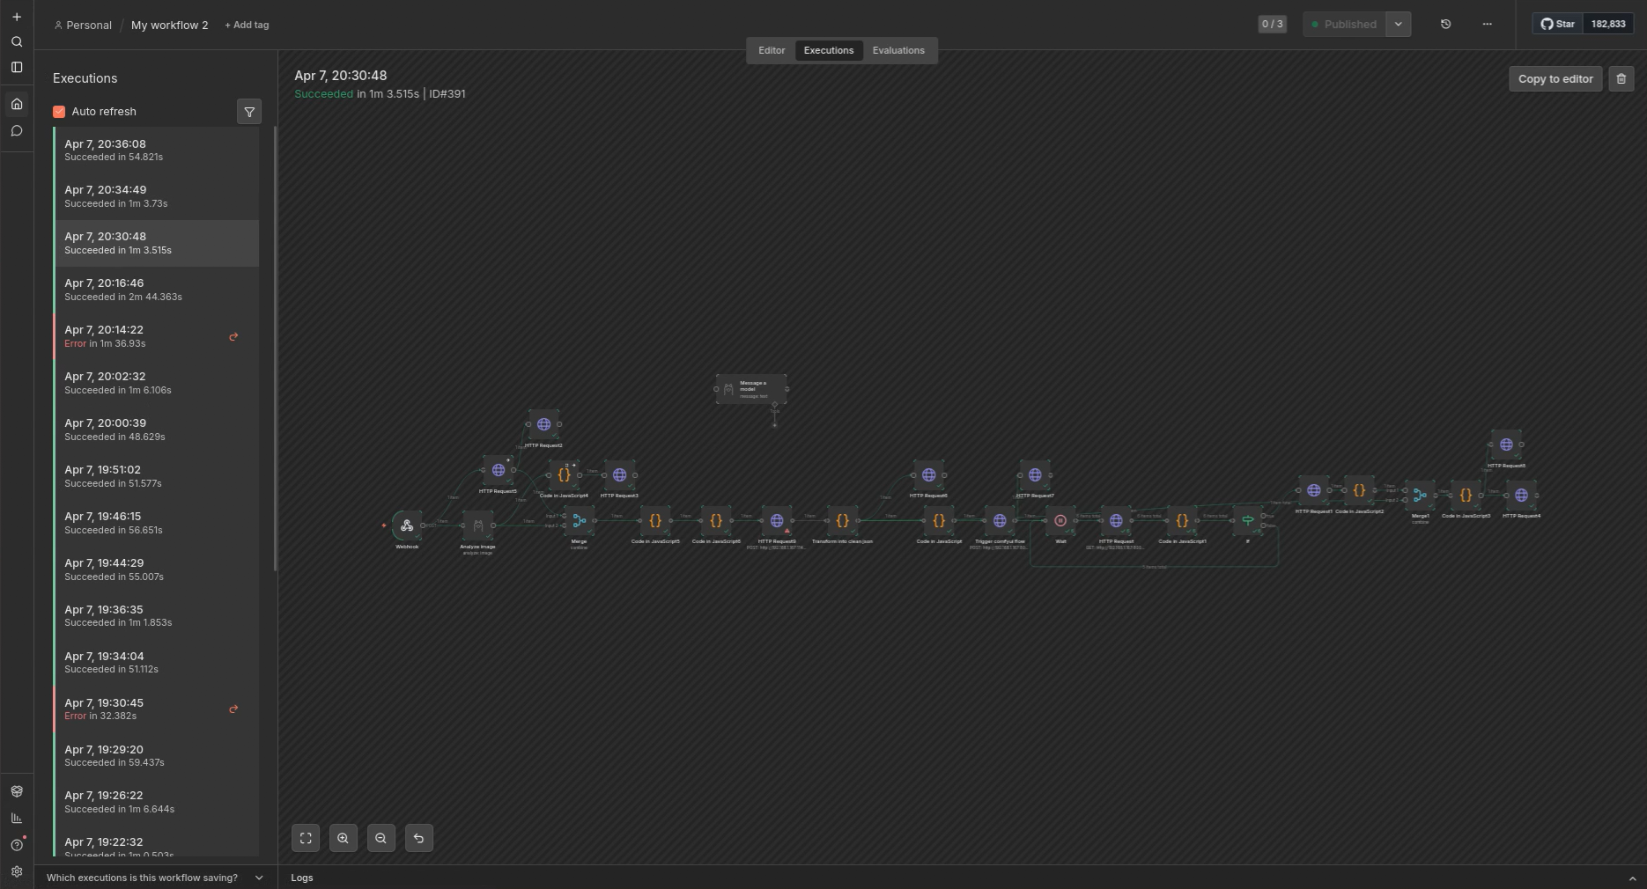This screenshot has width=1647, height=889.
Task: Toggle the Auto refresh checkbox
Action: click(59, 112)
